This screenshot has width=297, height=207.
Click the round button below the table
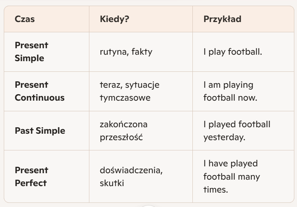pyautogui.click(x=149, y=205)
